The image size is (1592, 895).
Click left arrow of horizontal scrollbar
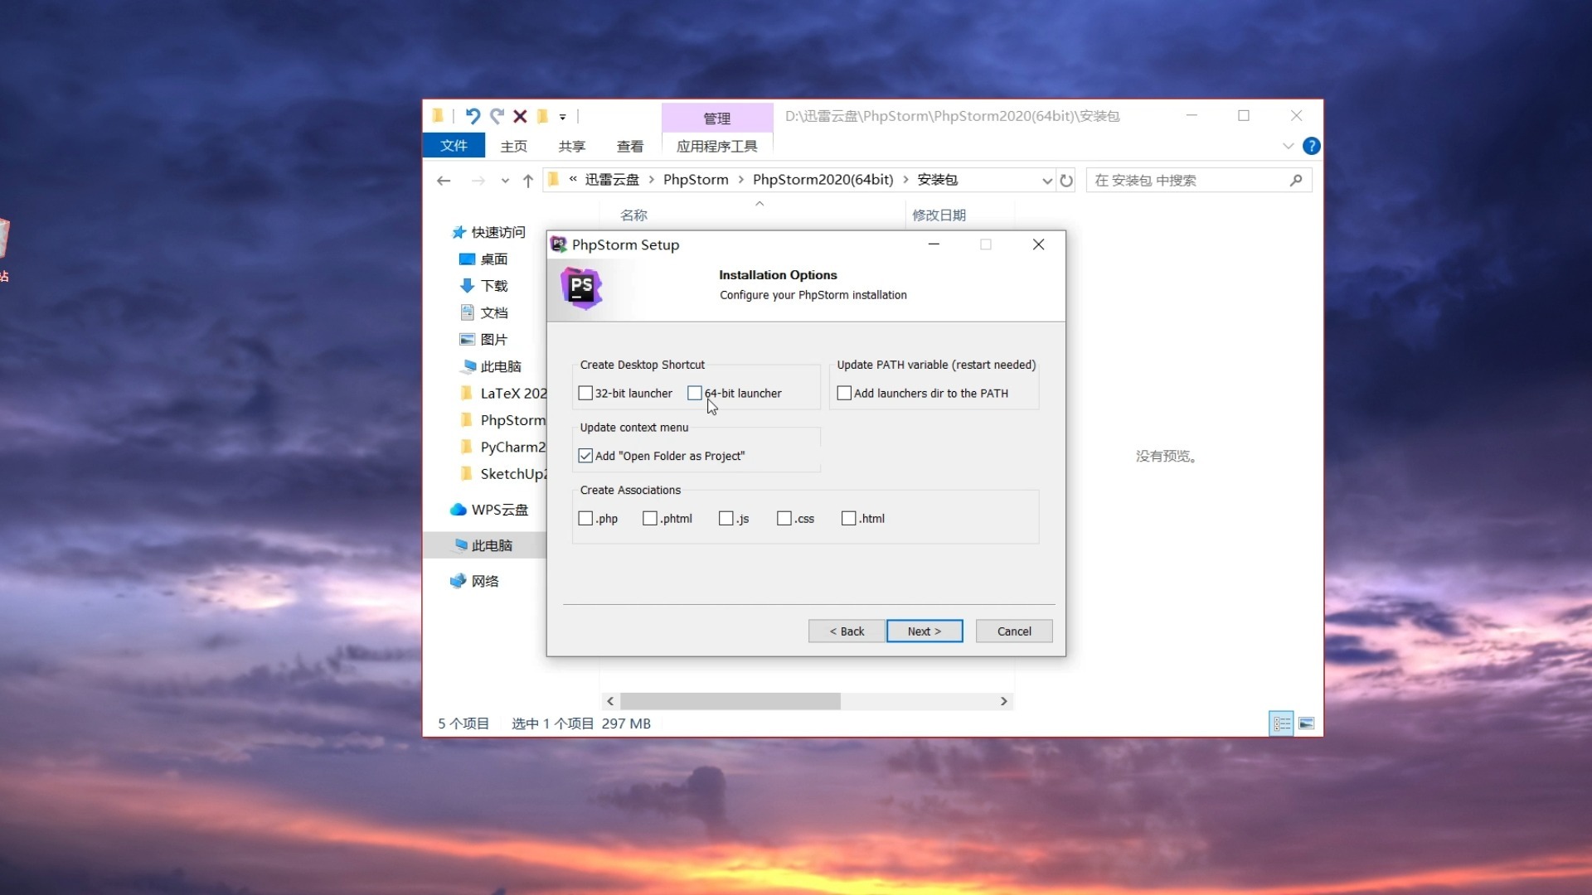point(610,701)
